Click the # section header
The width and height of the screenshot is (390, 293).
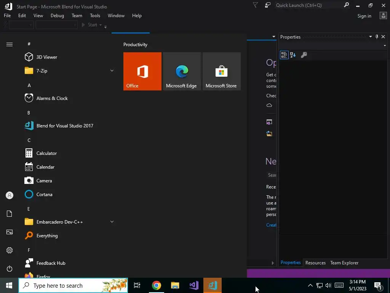[29, 44]
